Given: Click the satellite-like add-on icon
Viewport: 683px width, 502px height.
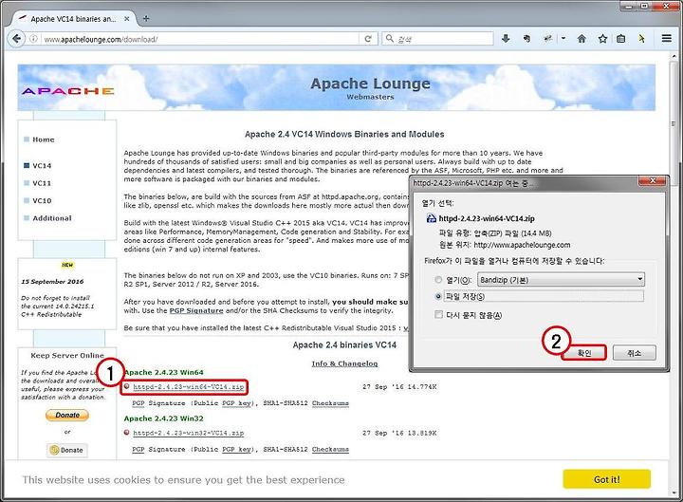Looking at the screenshot, I should click(x=548, y=39).
